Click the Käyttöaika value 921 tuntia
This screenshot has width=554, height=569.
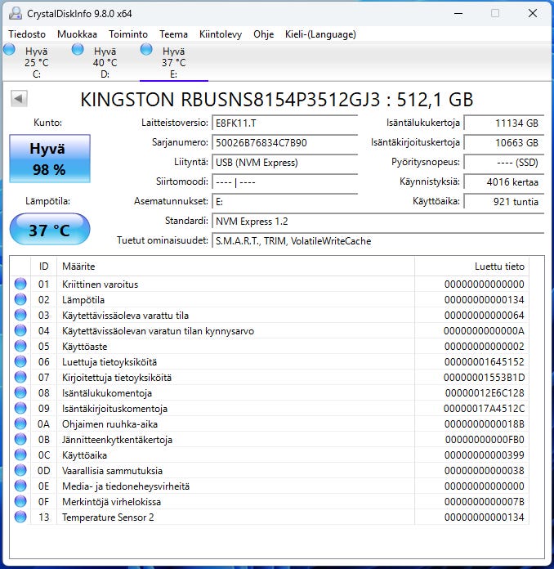tap(504, 201)
